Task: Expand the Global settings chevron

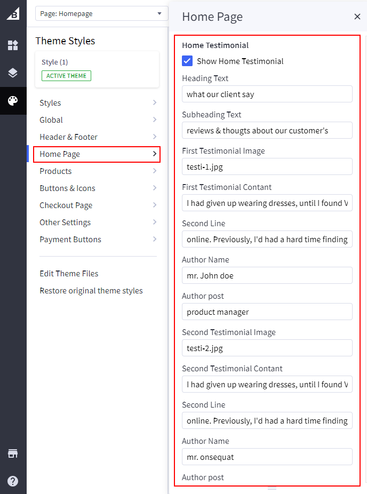Action: [154, 120]
